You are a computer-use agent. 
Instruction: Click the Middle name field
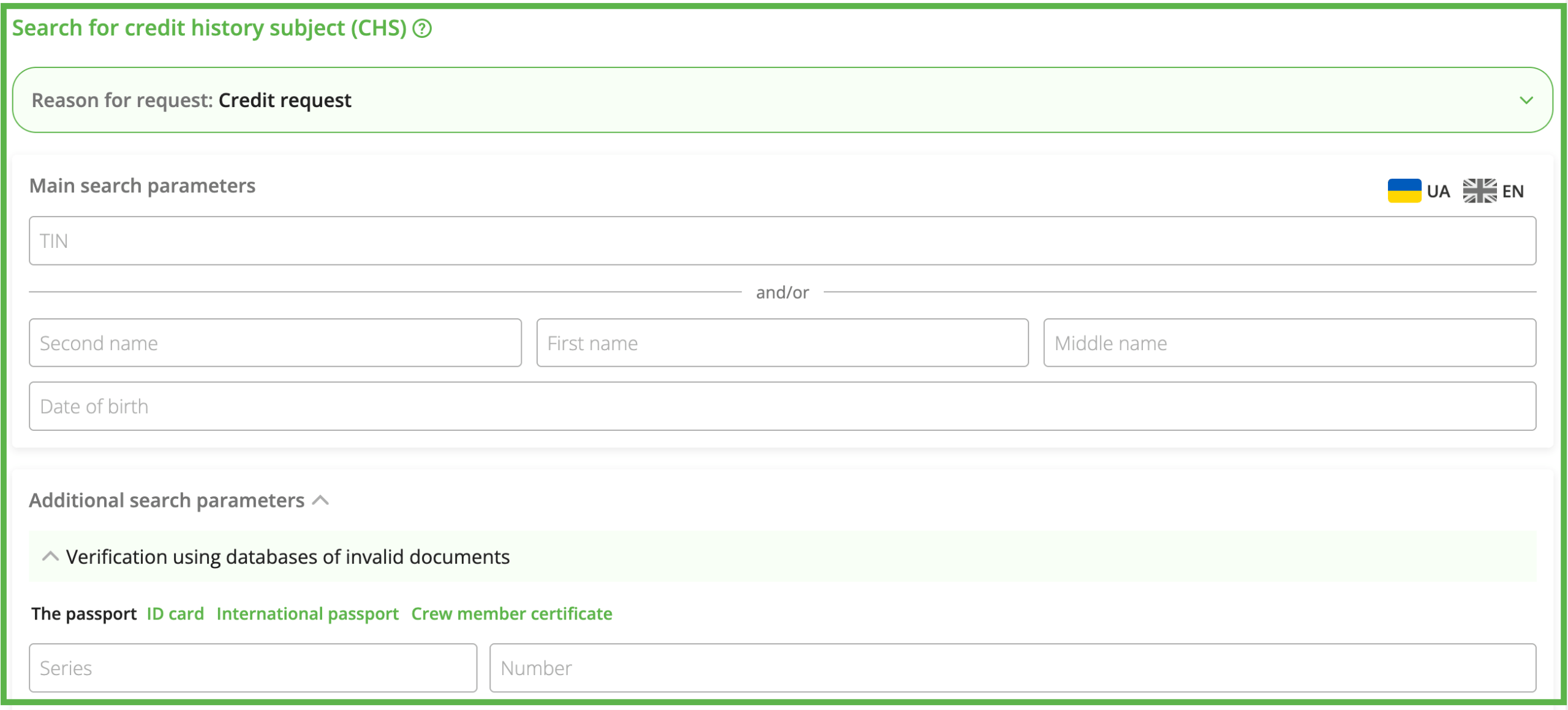coord(1289,343)
